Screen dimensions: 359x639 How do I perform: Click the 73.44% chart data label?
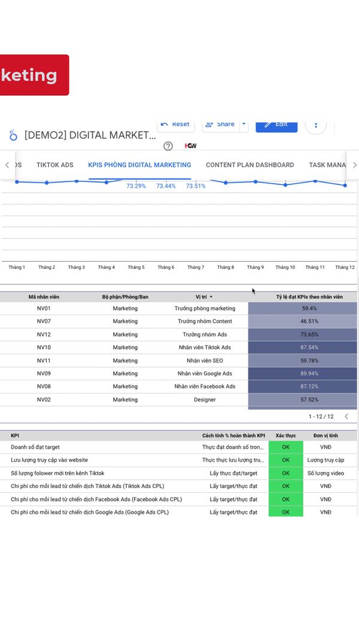pos(166,186)
